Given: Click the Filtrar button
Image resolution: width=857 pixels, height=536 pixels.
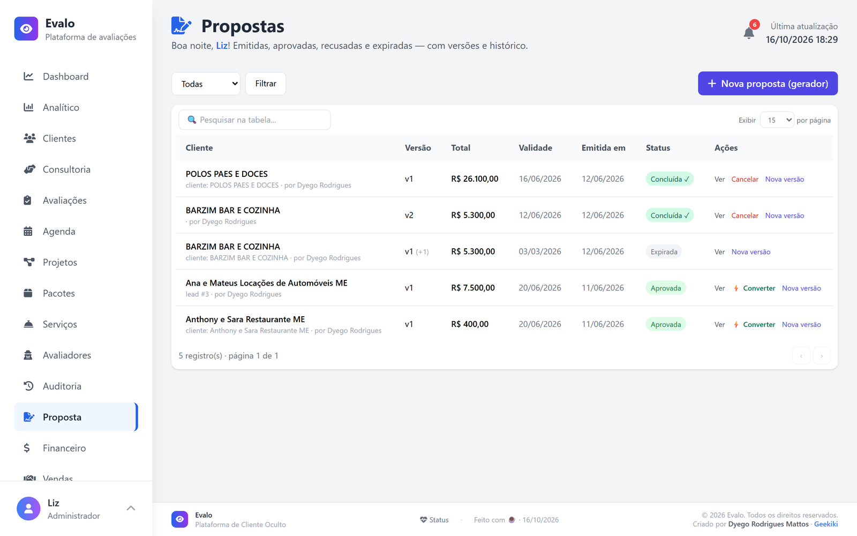Looking at the screenshot, I should (x=266, y=84).
